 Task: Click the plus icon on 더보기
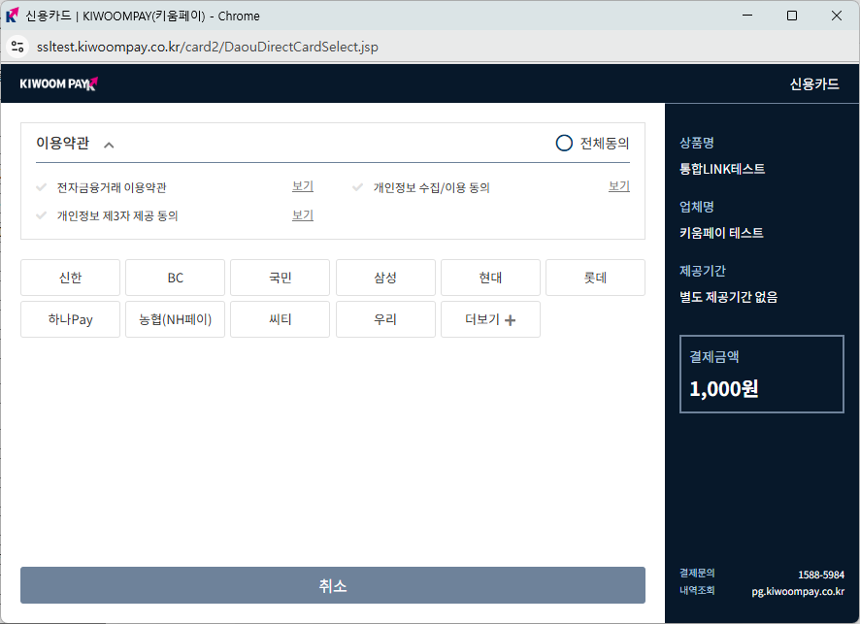(x=511, y=320)
